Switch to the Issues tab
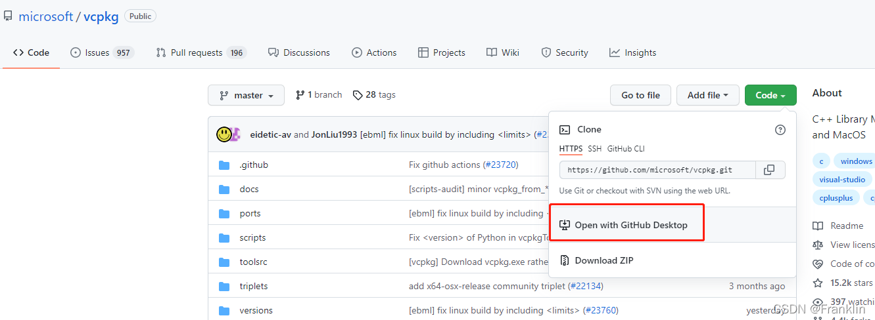Screen dimensions: 875x320 tap(102, 52)
